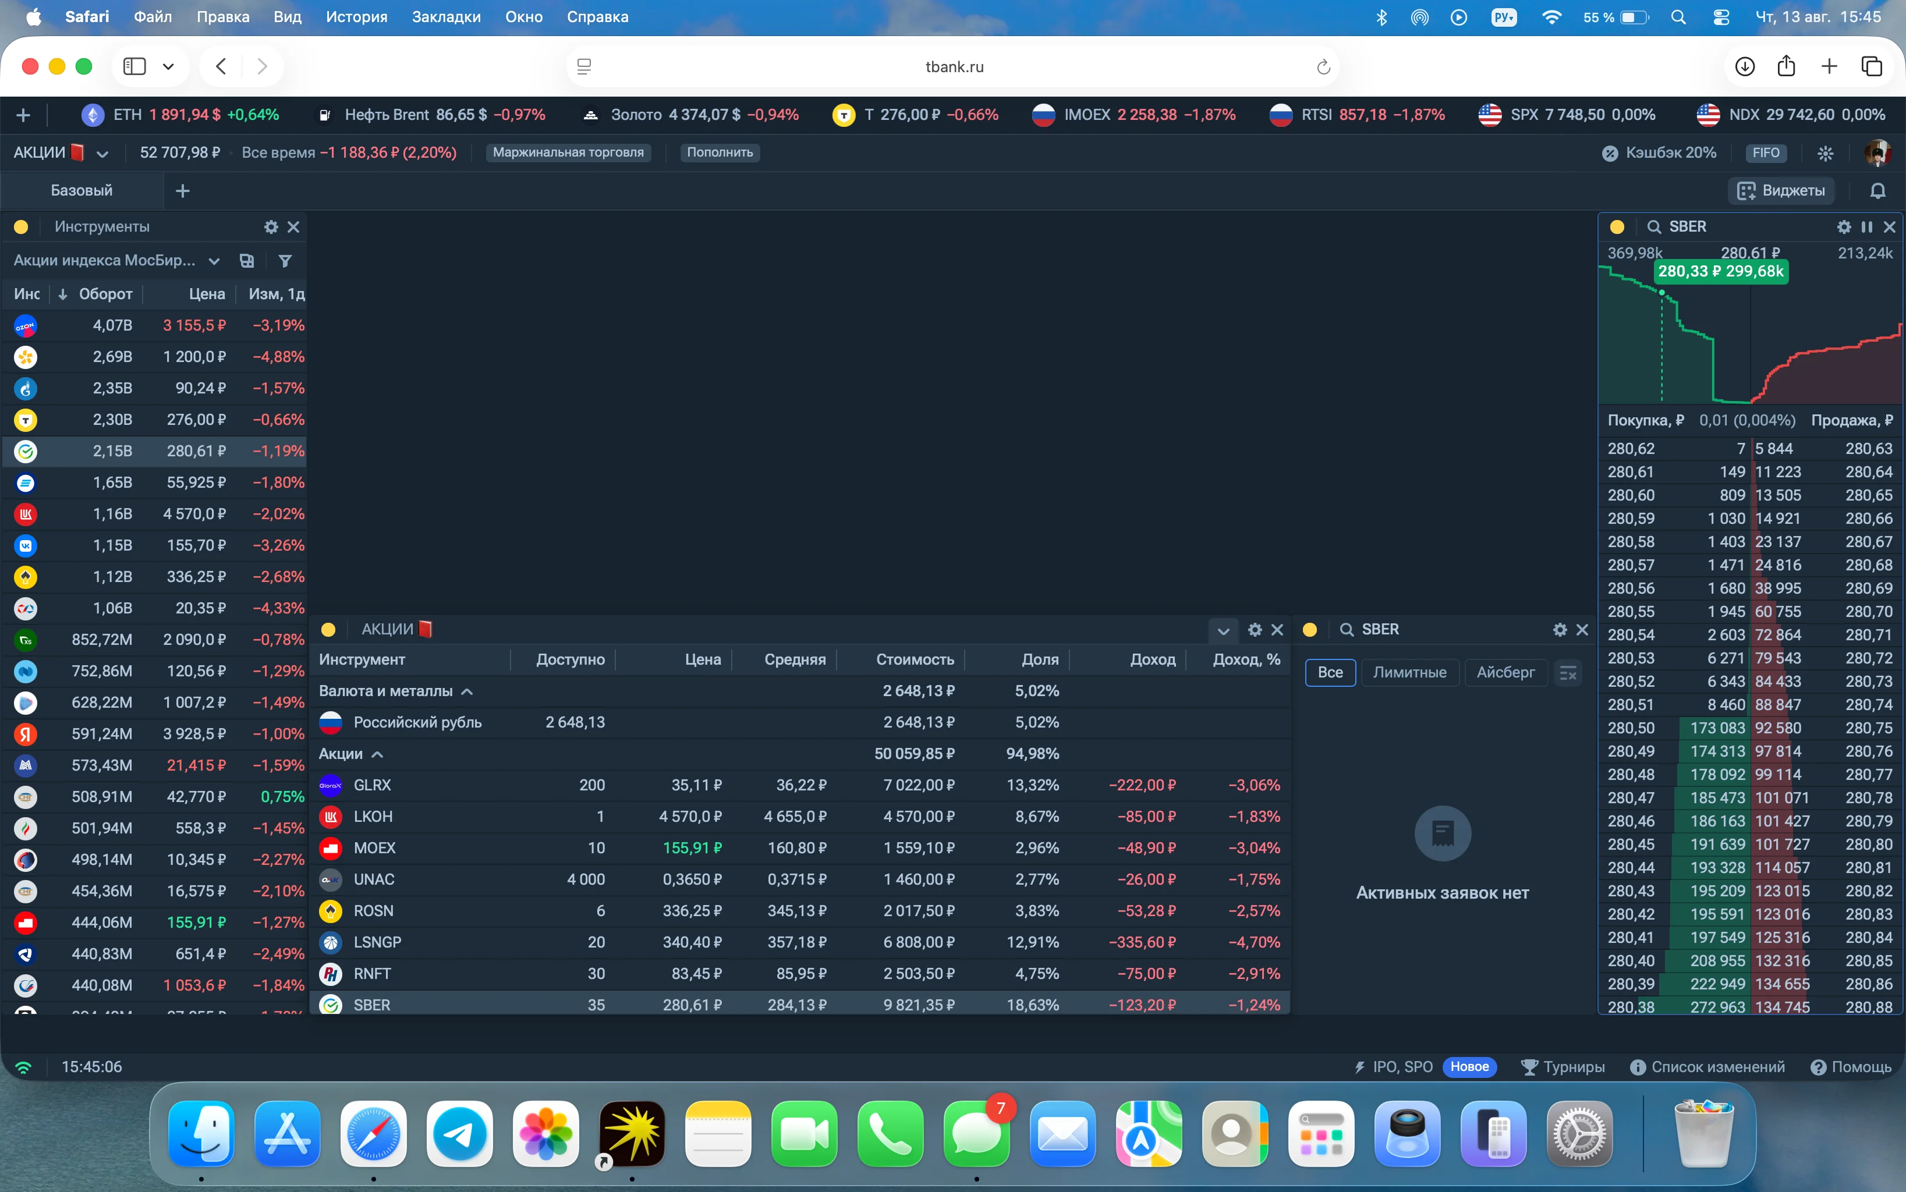Add a ticker with the ticker-strip plus icon
The width and height of the screenshot is (1906, 1192).
24,115
